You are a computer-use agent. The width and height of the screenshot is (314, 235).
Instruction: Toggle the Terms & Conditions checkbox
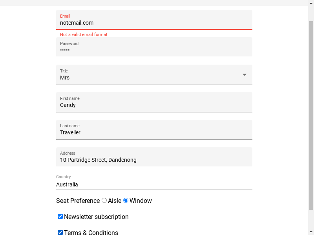pos(60,232)
